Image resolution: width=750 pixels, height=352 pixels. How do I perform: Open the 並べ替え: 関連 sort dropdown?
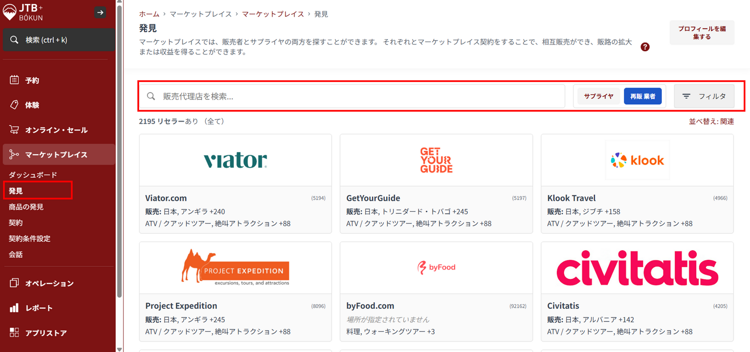pyautogui.click(x=711, y=122)
